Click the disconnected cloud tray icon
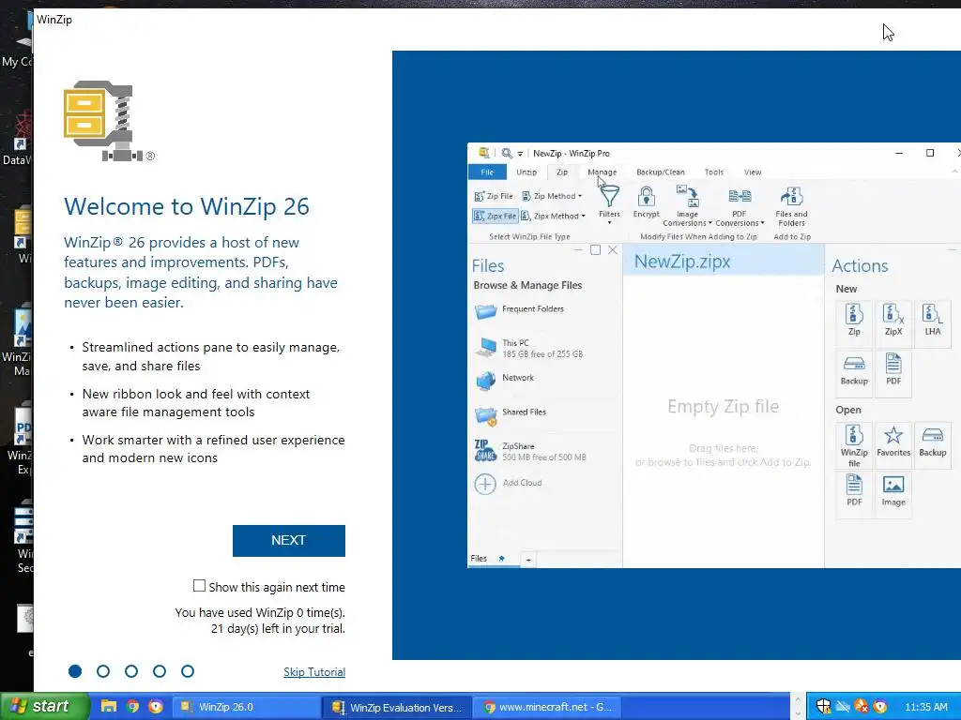The width and height of the screenshot is (961, 720). (844, 707)
